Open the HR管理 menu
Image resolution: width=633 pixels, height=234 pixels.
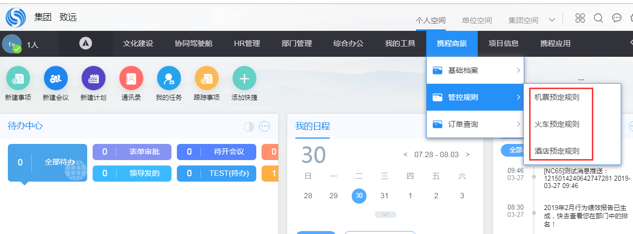247,44
